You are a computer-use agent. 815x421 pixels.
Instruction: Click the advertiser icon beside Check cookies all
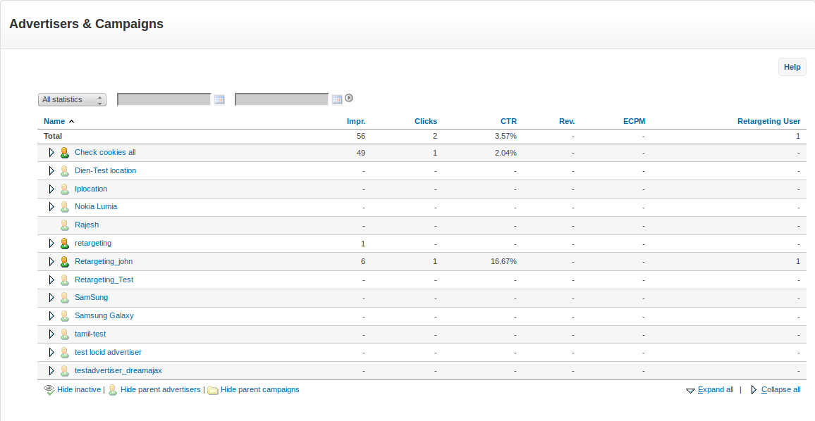click(64, 153)
